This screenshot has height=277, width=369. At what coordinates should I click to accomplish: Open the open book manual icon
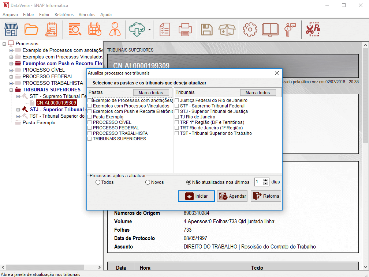pyautogui.click(x=270, y=30)
